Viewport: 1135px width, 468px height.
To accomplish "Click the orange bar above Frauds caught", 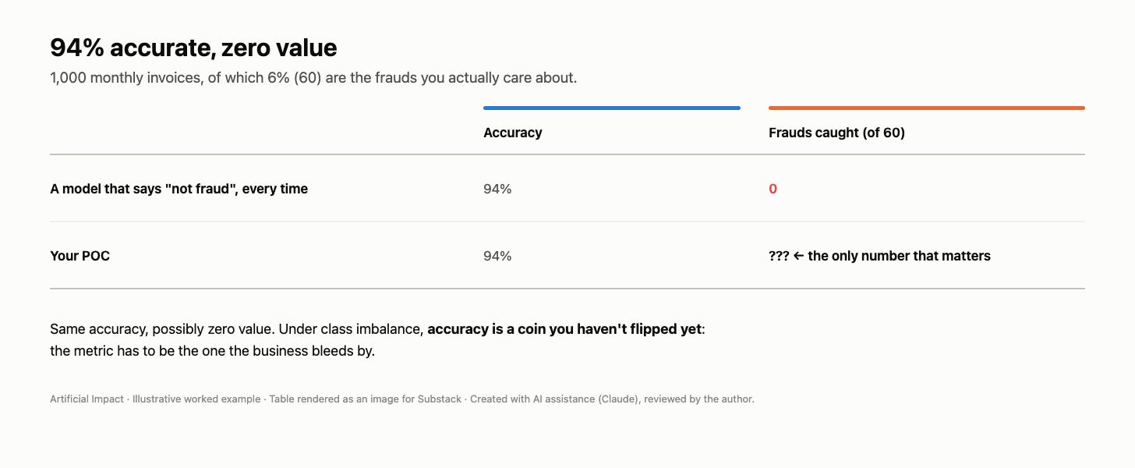I will [926, 108].
